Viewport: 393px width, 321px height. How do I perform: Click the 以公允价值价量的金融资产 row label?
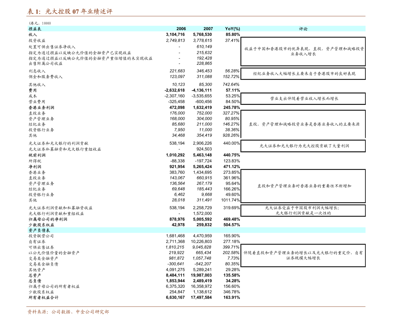pos(54,253)
